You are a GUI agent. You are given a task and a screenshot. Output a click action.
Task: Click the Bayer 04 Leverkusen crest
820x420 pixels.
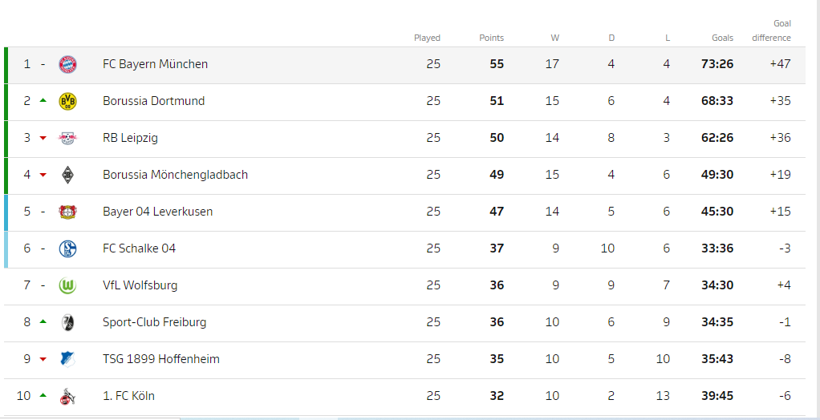click(67, 212)
